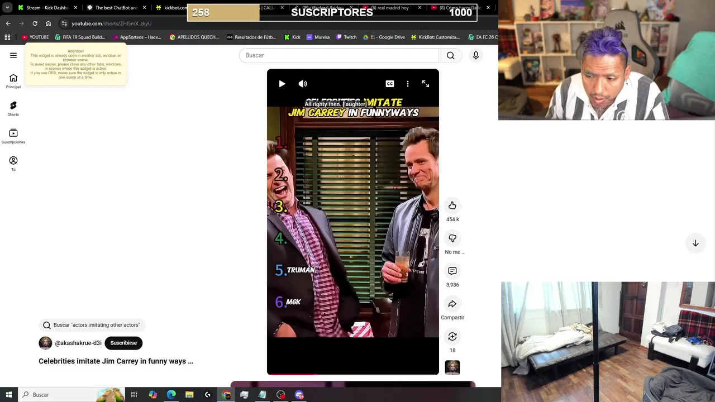Open Task View on the taskbar
Screen dimensions: 715x402
pyautogui.click(x=134, y=395)
